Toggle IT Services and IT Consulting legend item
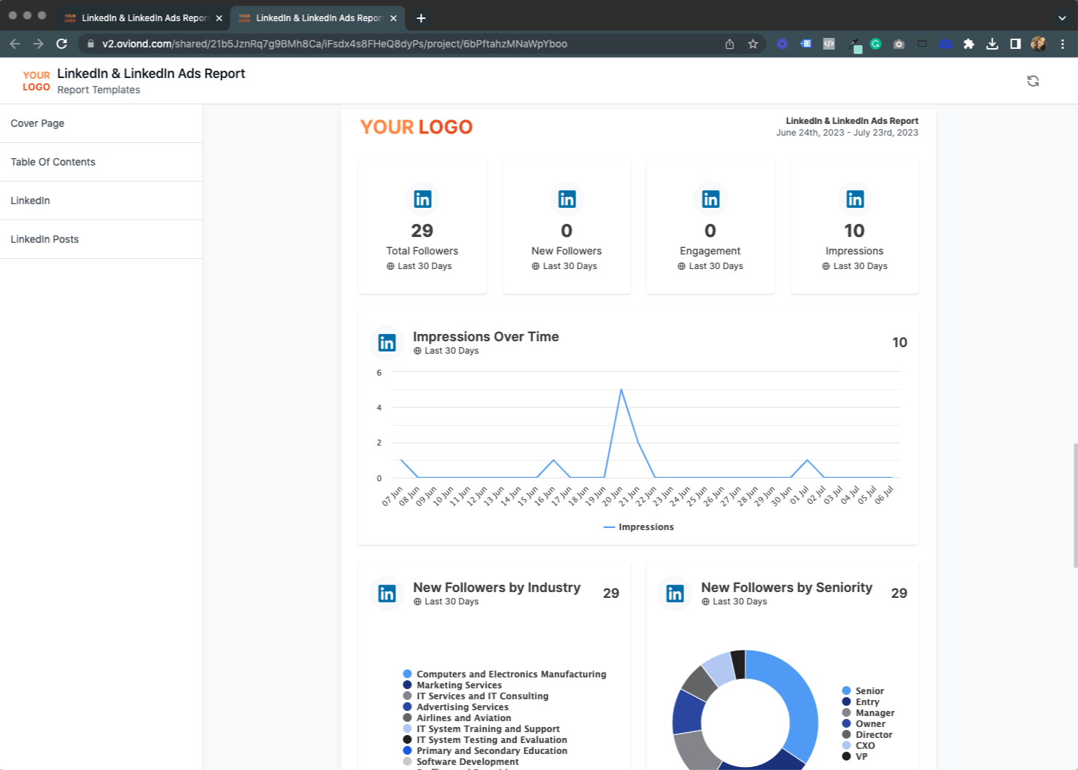 click(476, 696)
